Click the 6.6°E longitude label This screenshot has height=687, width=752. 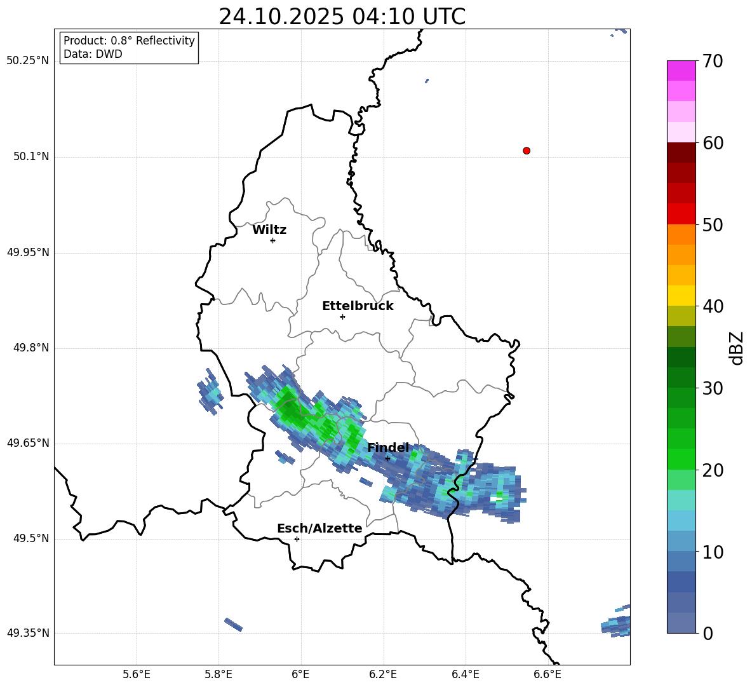(547, 674)
